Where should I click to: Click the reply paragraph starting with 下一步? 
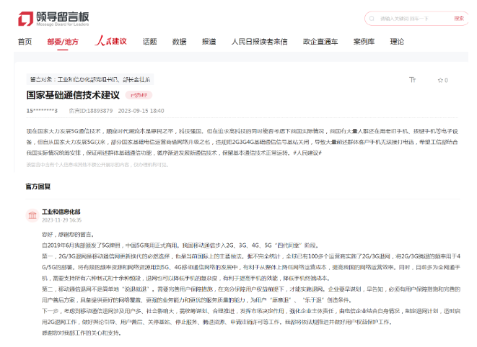pyautogui.click(x=251, y=316)
